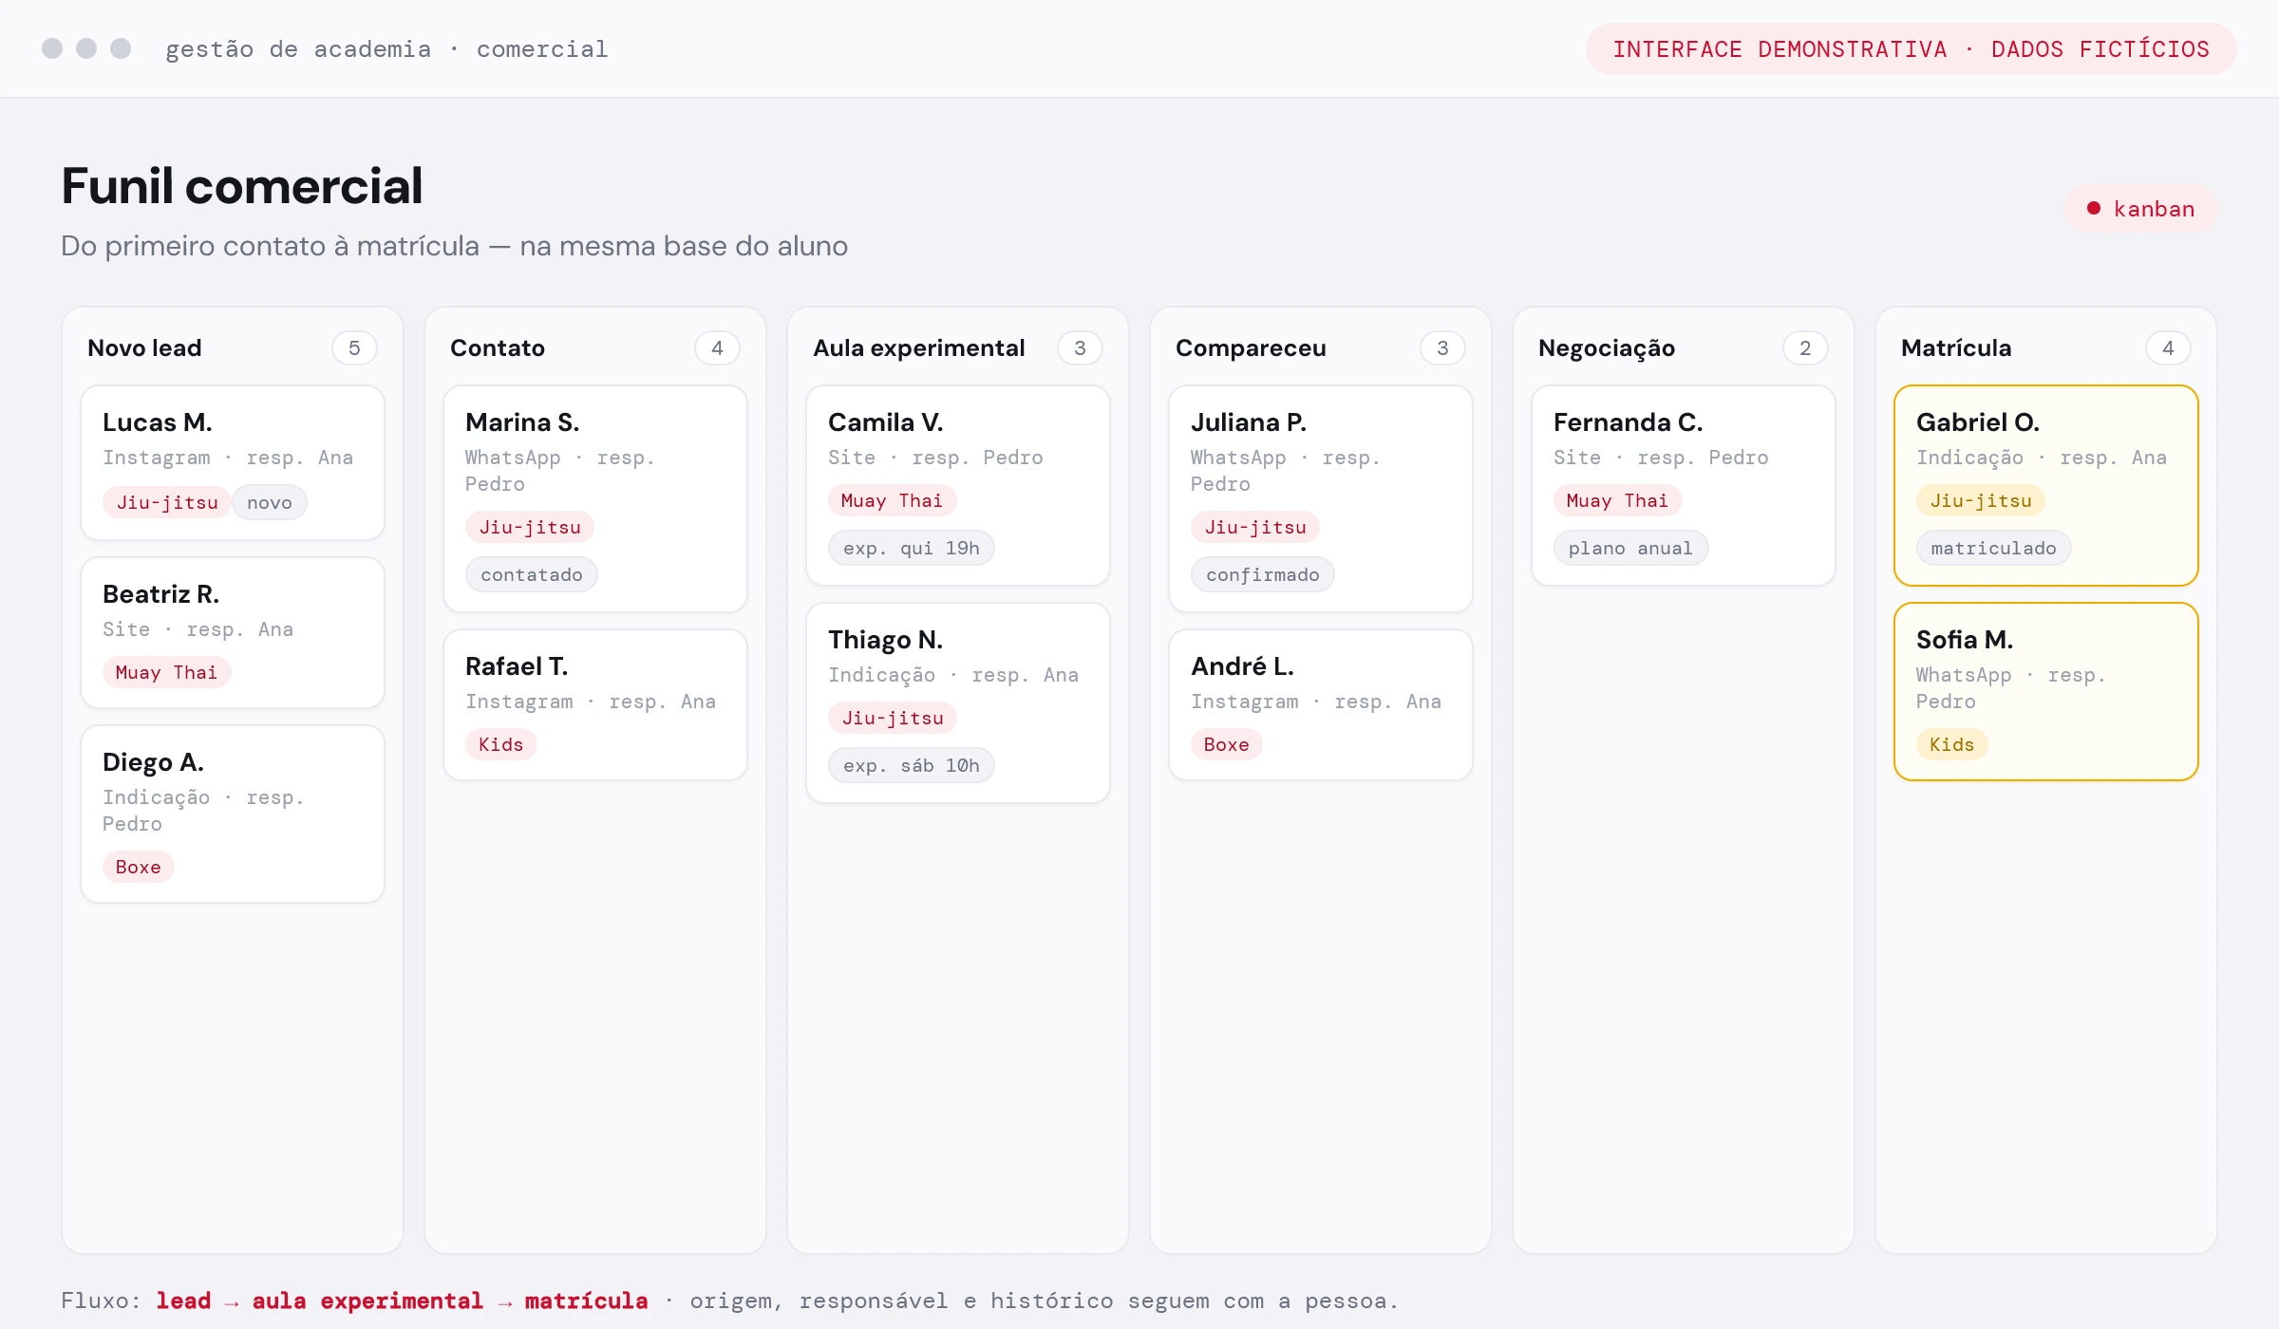Click the 'matriculado' tag on Gabriel O.
Screen dimensions: 2279x1329
coord(1994,548)
